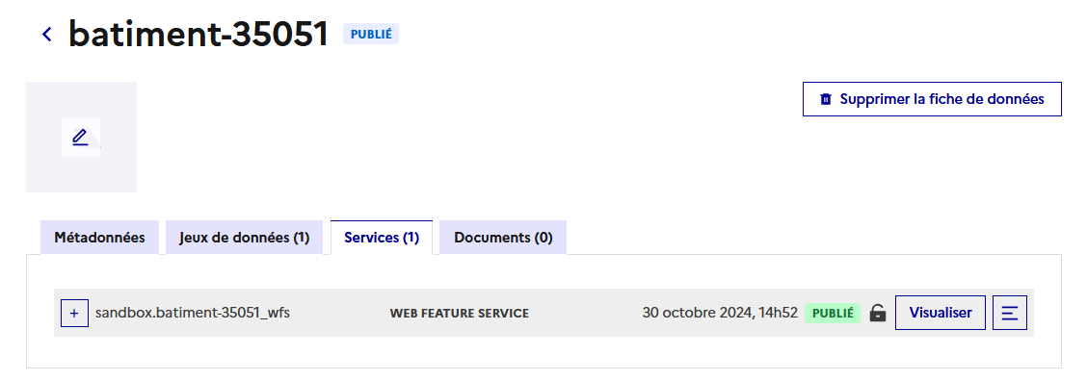Click the grey thumbnail placeholder area
The width and height of the screenshot is (1087, 381).
point(81,174)
